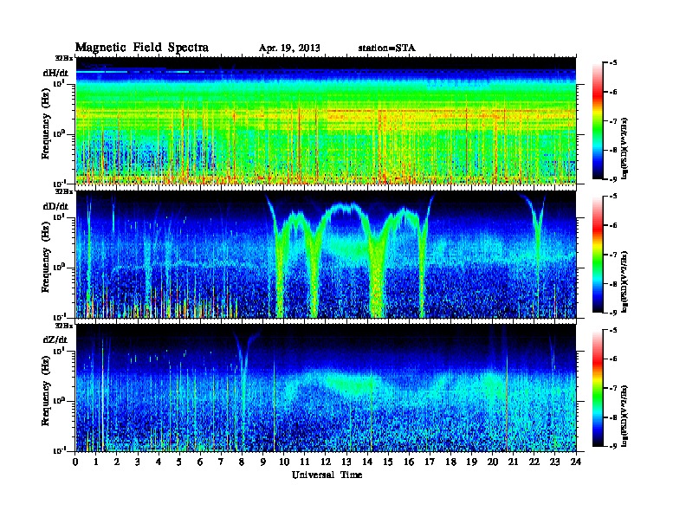Image resolution: width=686 pixels, height=530 pixels.
Task: Click hour tick label "0" on time axis
Action: coord(75,462)
